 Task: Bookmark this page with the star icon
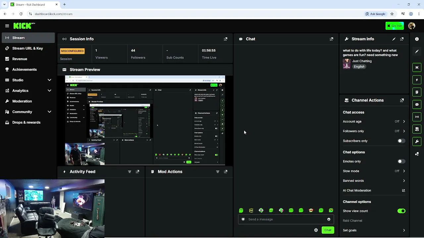(392, 14)
